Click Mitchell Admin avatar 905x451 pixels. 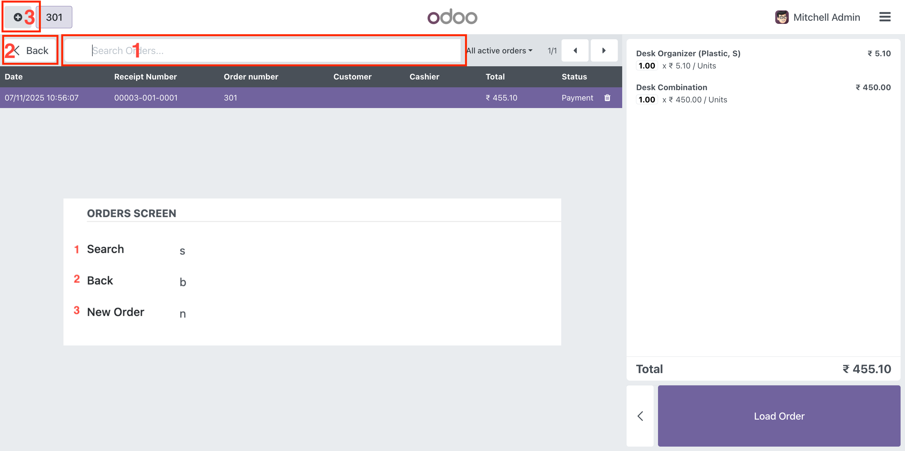point(782,17)
